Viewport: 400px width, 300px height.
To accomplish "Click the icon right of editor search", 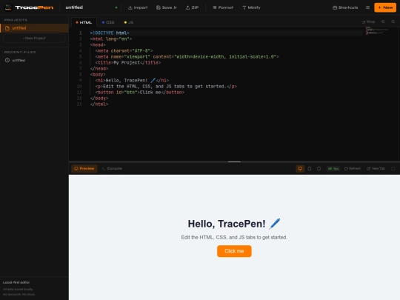I will click(x=393, y=22).
